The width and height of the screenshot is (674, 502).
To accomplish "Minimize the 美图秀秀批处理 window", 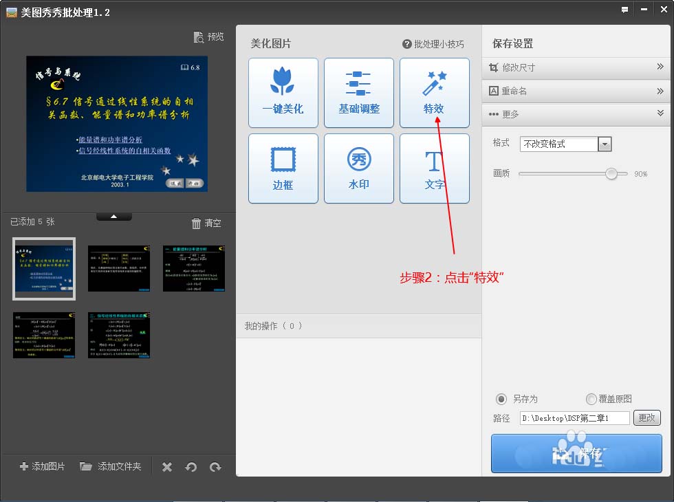I will tap(644, 10).
